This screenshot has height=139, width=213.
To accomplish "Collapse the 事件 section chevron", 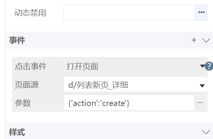I will click(206, 40).
